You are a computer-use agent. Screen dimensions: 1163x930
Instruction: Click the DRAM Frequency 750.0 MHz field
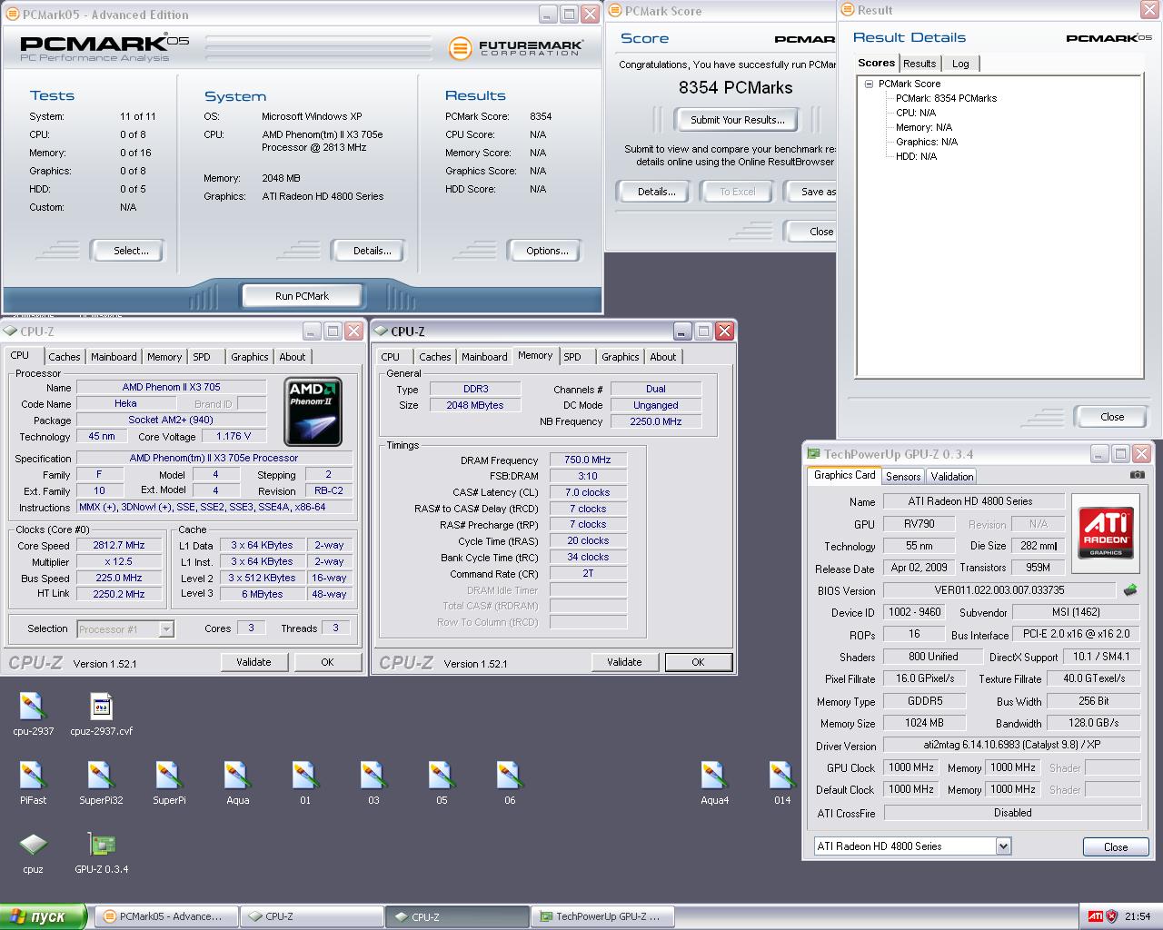(587, 460)
